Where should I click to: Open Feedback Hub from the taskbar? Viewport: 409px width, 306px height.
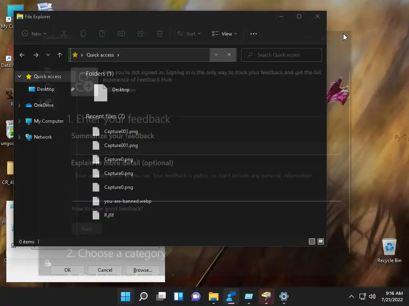pos(231,296)
